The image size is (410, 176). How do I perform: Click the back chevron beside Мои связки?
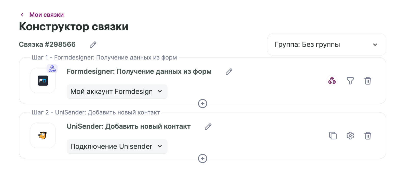(x=22, y=15)
